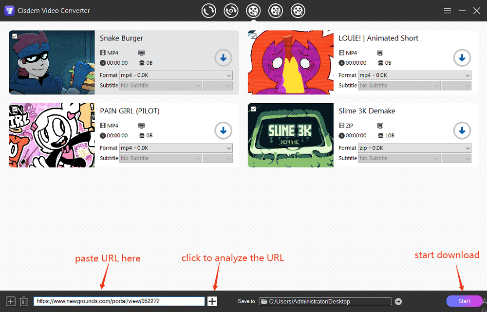Screen dimensions: 487x312
Task: Expand No Subtitle dropdown for PAIN GIRL
Action: point(161,158)
